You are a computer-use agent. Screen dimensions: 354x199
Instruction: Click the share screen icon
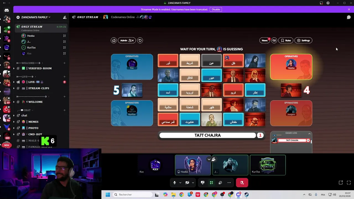[203, 182]
